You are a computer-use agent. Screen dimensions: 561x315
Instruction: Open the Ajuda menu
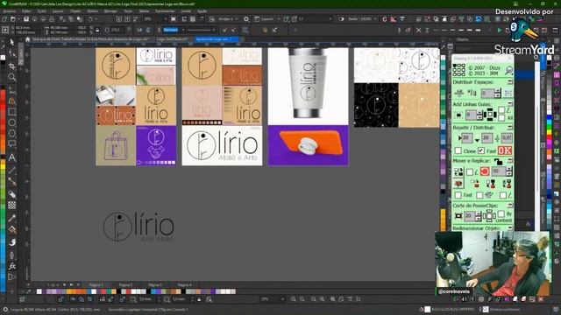(x=202, y=11)
